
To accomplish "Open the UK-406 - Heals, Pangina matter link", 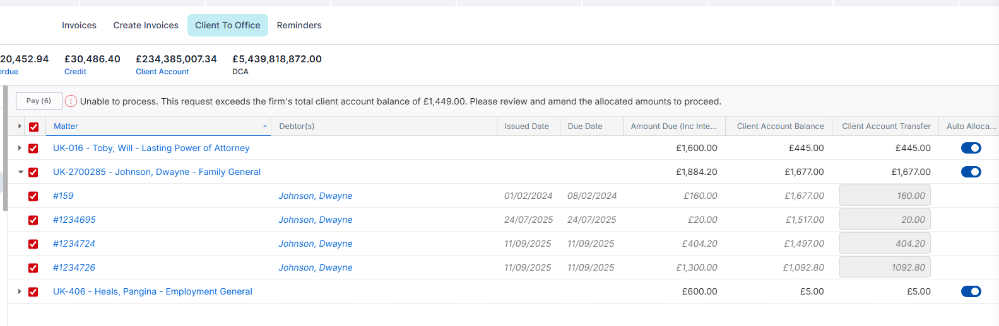I will [153, 291].
